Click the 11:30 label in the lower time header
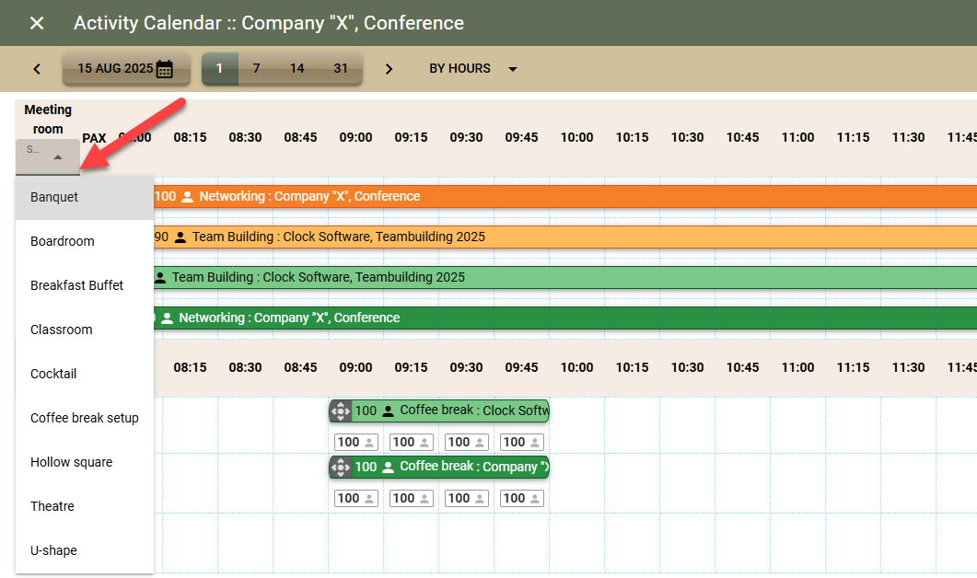This screenshot has width=977, height=578. pos(909,367)
